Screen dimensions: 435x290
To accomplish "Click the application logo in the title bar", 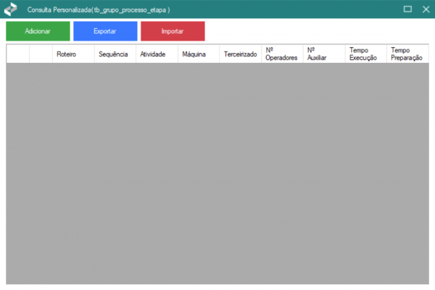I will 11,9.
